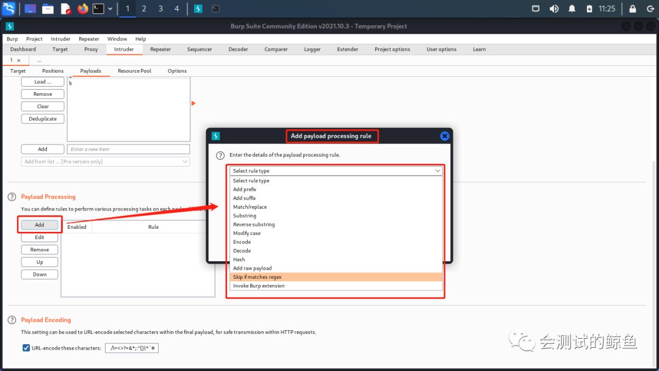Open the Options sub-tab

click(x=177, y=71)
